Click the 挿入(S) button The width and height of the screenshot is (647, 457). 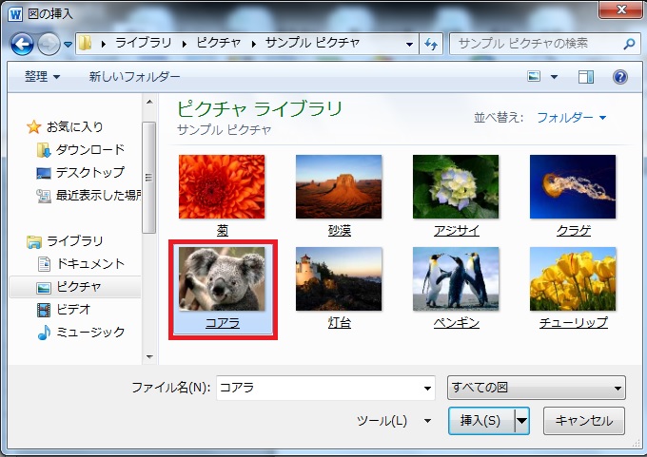click(x=481, y=421)
